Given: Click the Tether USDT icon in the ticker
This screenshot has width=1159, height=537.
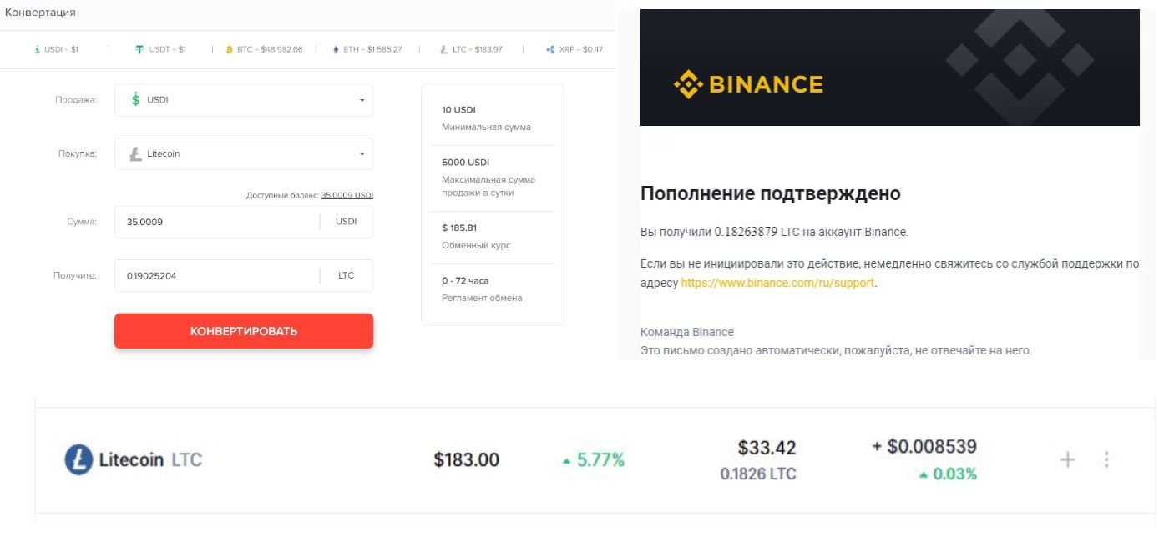Looking at the screenshot, I should click(139, 50).
